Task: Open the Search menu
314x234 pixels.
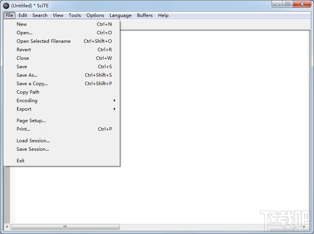Action: point(40,15)
